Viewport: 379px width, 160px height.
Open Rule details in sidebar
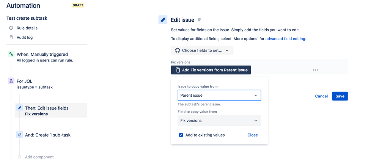[27, 28]
